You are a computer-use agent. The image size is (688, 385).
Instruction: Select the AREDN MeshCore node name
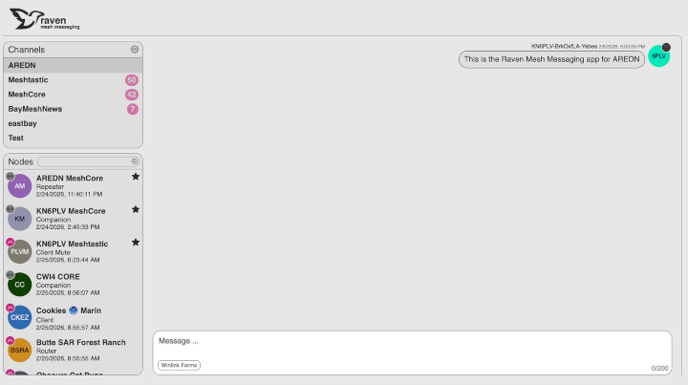(70, 178)
